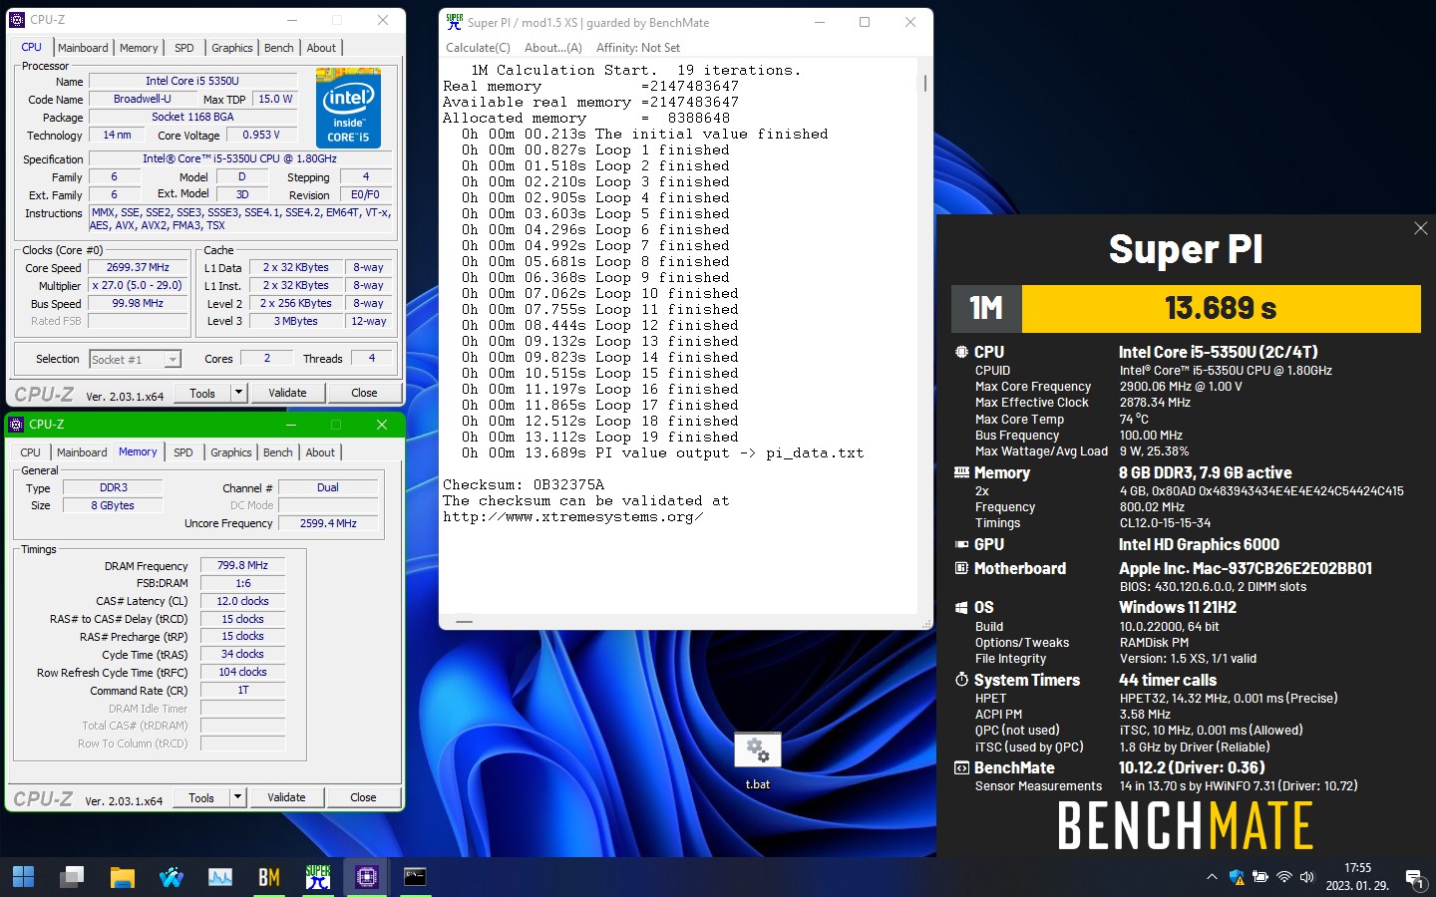Switch to Memory tab in top CPU-Z
The image size is (1436, 897).
coord(139,48)
